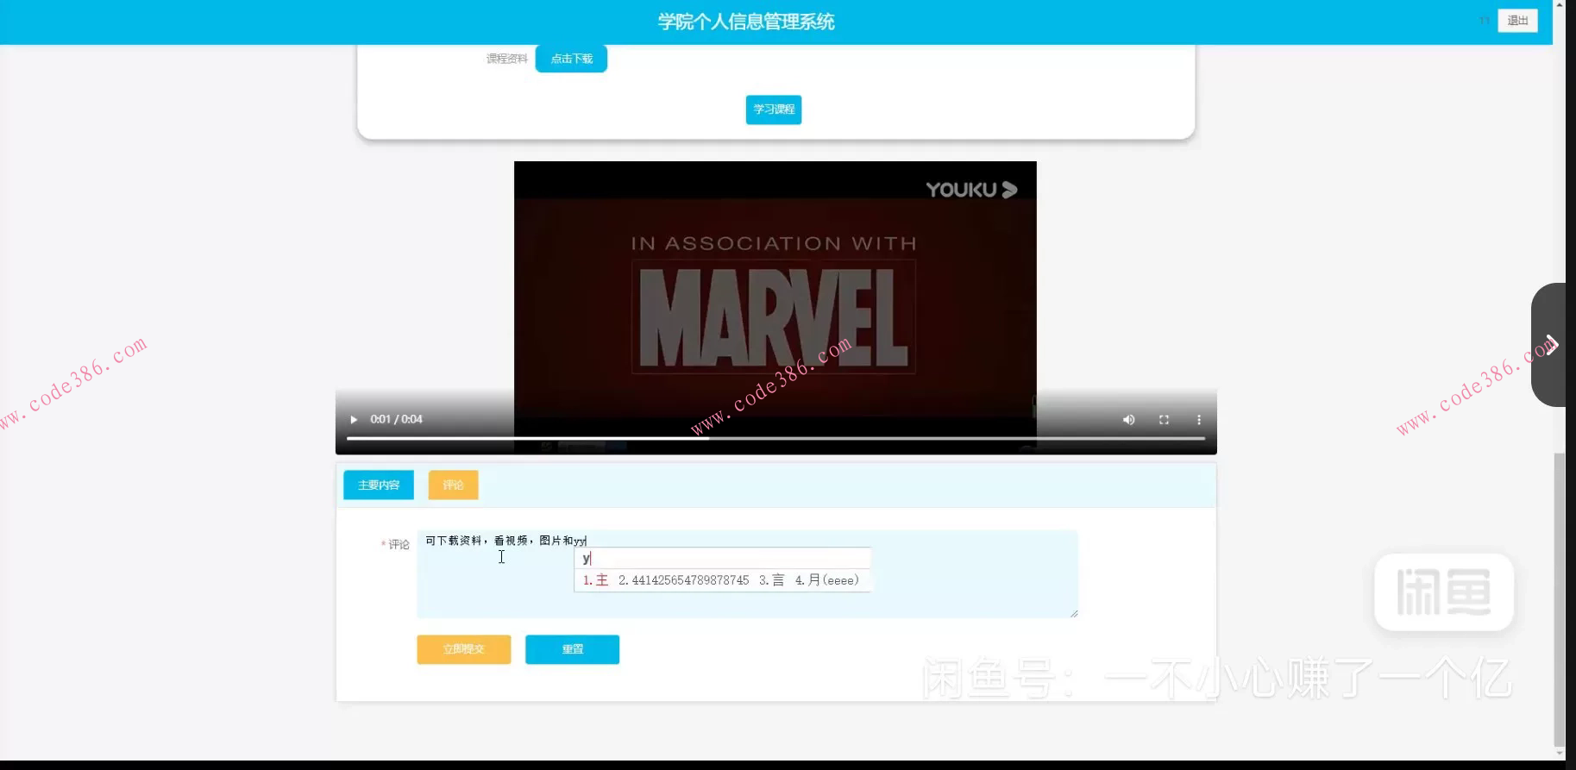Screen dimensions: 1576x770
Task: Select IME candidate 4 月(eeee)
Action: click(x=827, y=580)
